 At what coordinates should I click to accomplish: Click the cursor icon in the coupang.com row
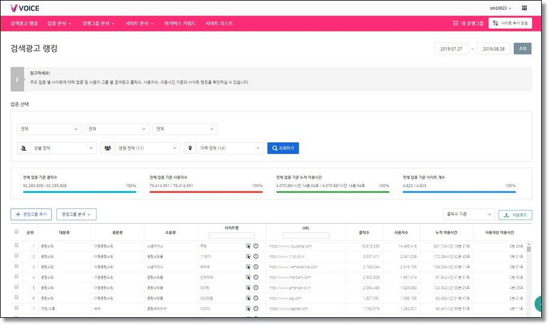(248, 246)
